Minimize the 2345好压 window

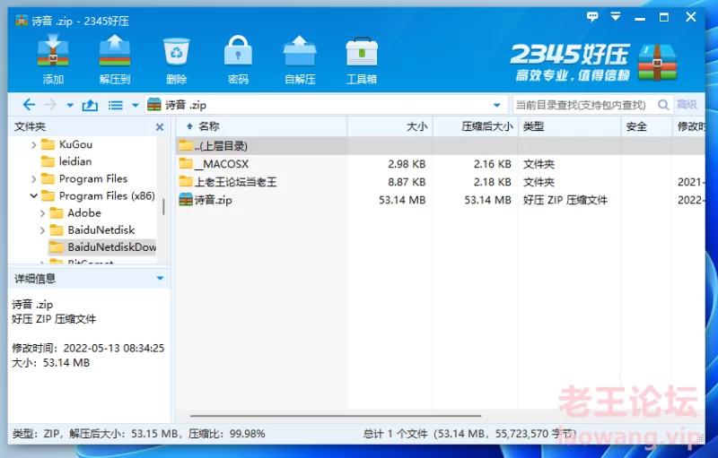(x=640, y=18)
